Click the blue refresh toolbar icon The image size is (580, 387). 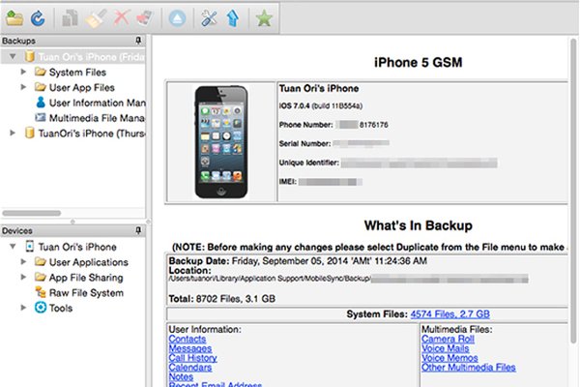(38, 17)
